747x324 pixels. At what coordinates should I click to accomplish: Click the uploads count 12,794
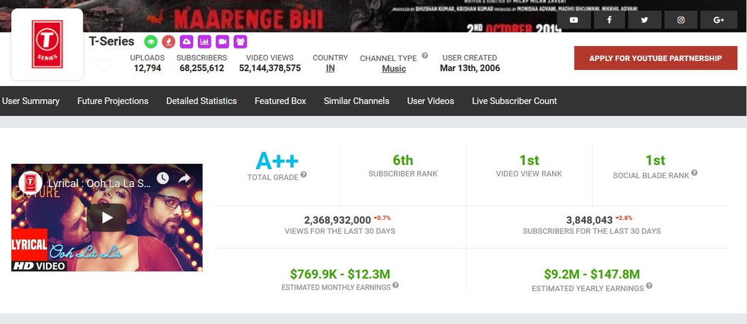click(148, 68)
